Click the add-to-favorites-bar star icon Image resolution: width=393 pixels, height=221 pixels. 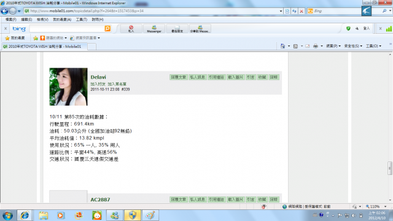tap(36, 38)
